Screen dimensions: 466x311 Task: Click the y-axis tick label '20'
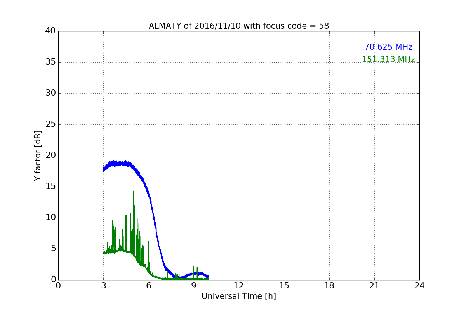tap(50, 155)
